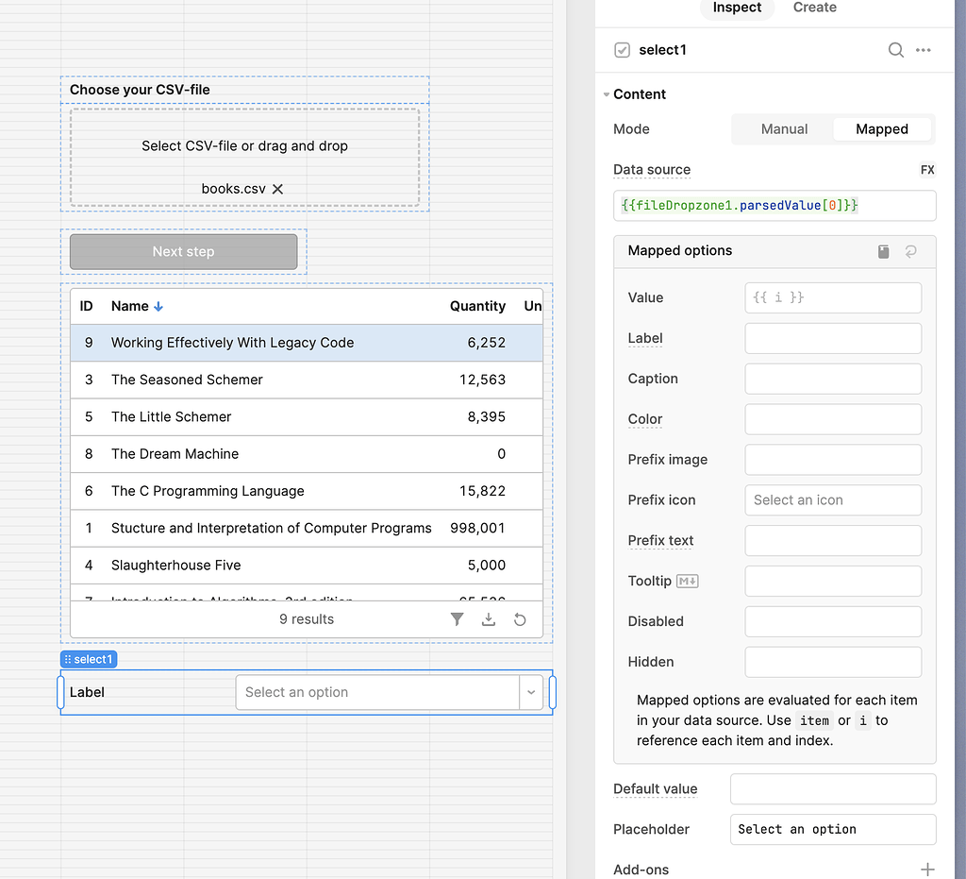
Task: Switch to the Create tab
Action: click(814, 8)
